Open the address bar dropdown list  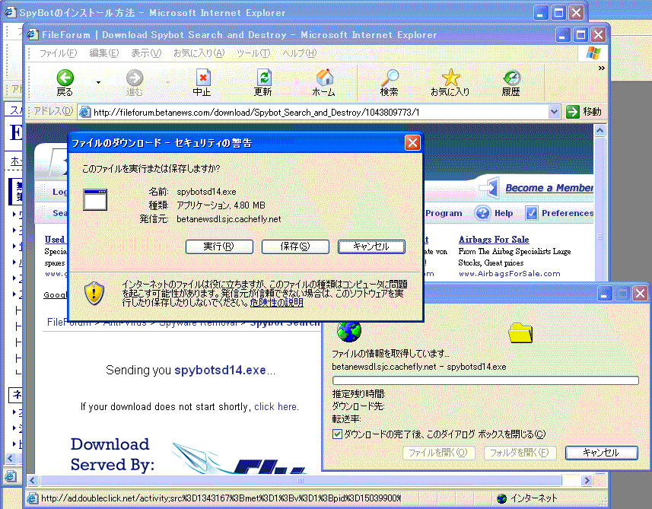point(553,112)
